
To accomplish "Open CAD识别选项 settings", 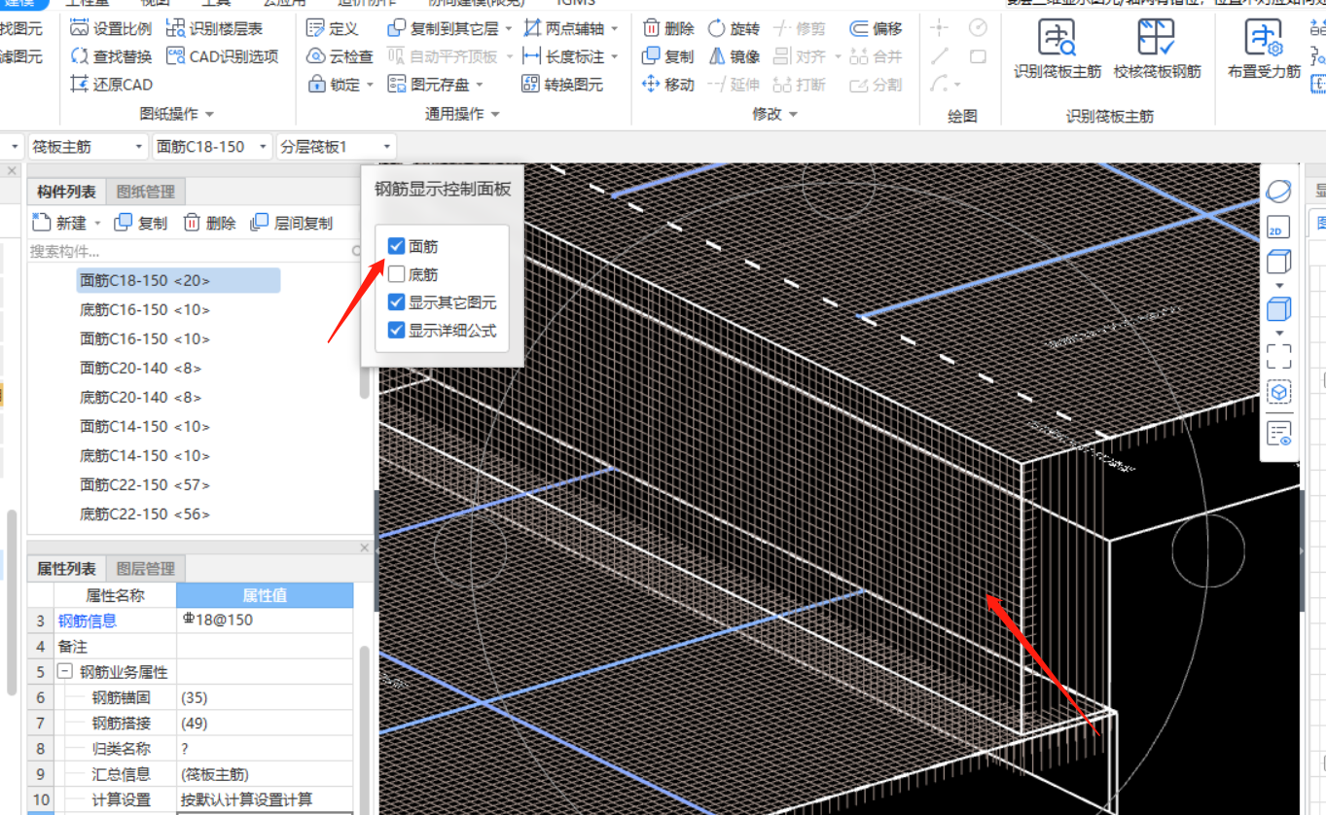I will click(223, 56).
